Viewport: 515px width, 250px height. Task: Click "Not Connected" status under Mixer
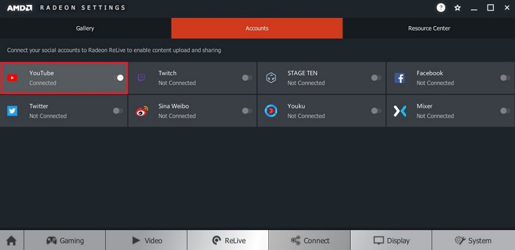pyautogui.click(x=435, y=116)
